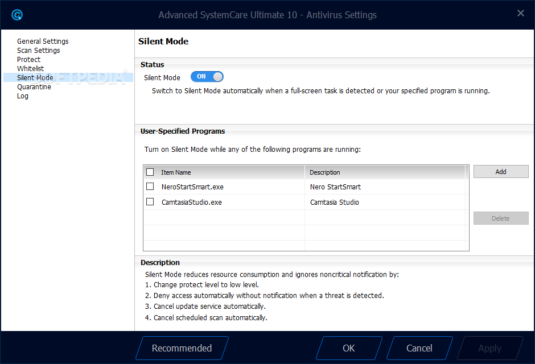Click the Advanced SystemCare logo icon
Image resolution: width=535 pixels, height=364 pixels.
[17, 15]
